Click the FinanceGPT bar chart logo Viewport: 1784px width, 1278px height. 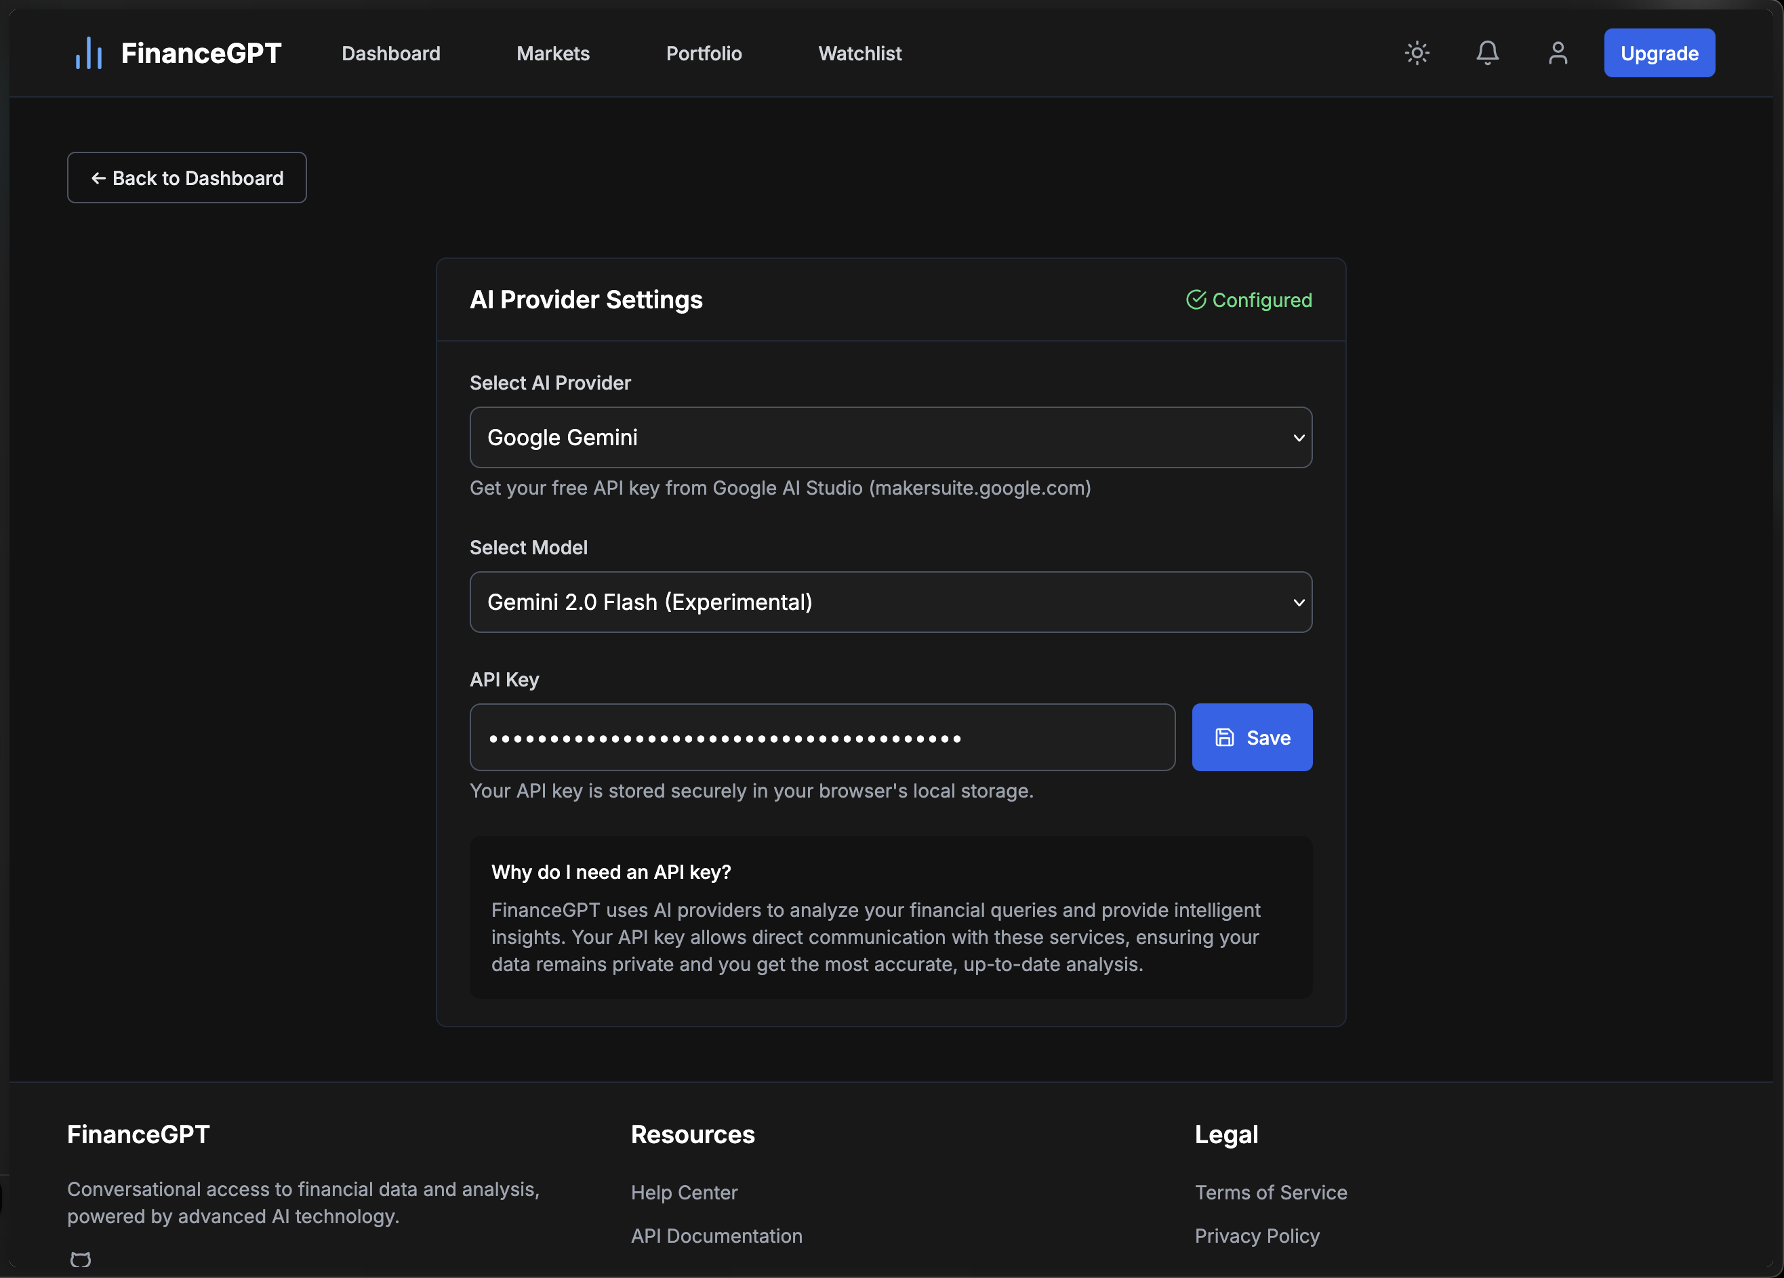[x=88, y=54]
